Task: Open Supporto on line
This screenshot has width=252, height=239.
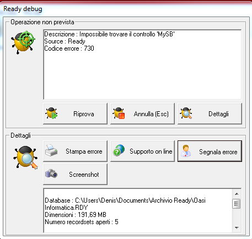Action: click(151, 151)
